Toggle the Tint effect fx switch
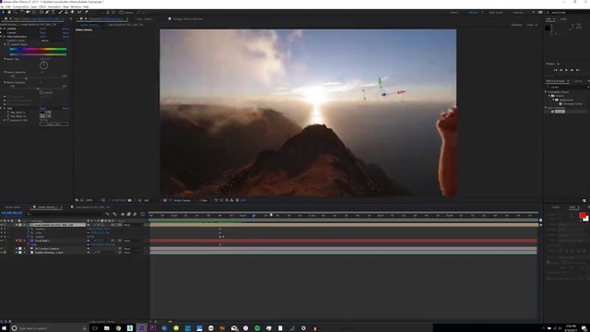 tap(5, 109)
